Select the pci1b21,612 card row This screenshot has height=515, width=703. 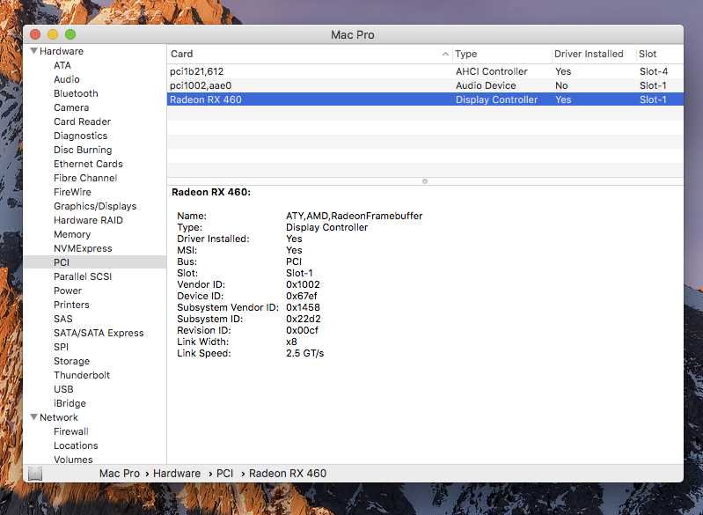pyautogui.click(x=425, y=71)
